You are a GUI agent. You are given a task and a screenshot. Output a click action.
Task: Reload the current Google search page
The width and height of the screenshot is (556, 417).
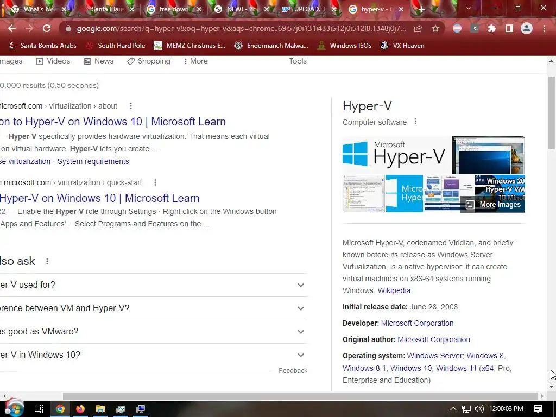pos(47,28)
